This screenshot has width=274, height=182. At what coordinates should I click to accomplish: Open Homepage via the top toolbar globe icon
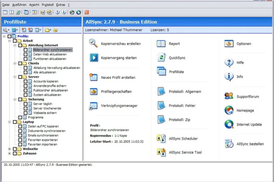click(72, 12)
